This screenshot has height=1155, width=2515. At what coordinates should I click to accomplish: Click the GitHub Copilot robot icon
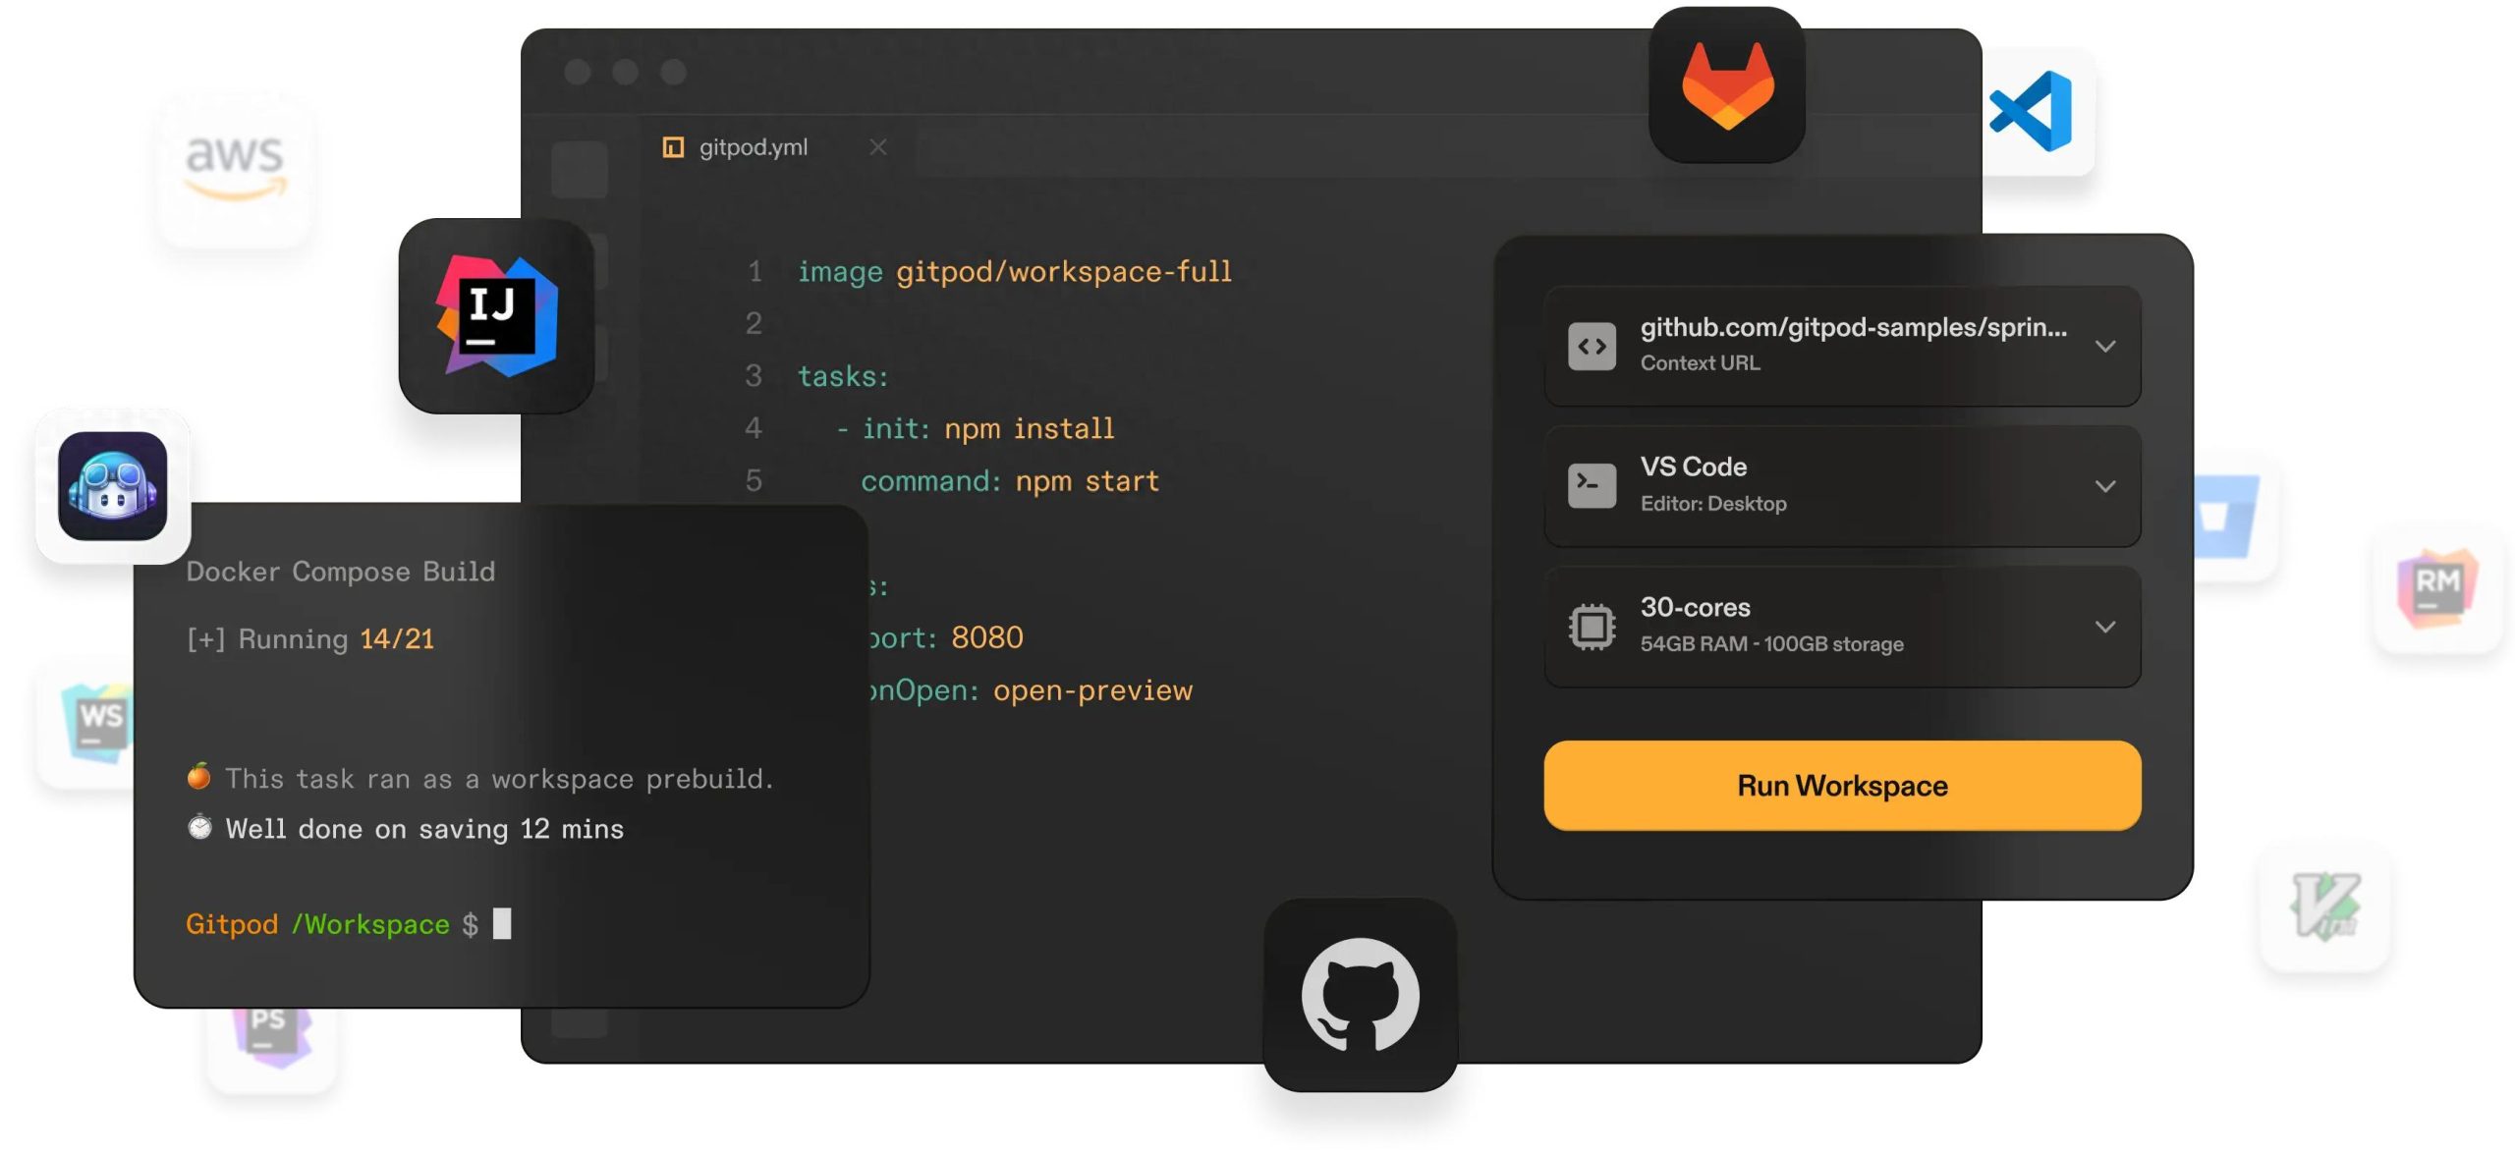click(x=113, y=486)
